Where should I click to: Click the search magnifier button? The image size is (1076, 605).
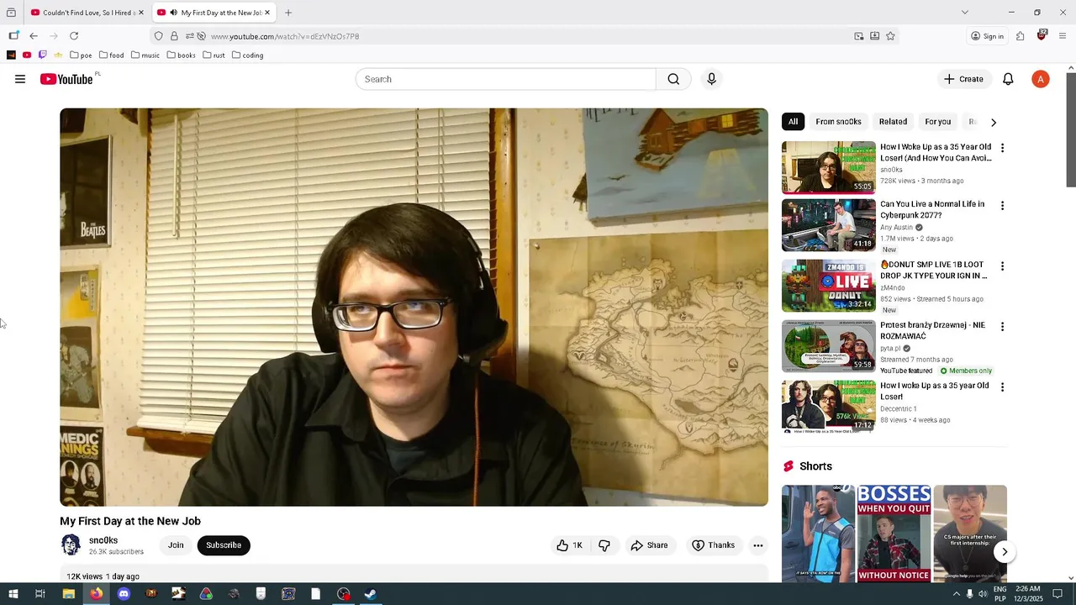673,79
